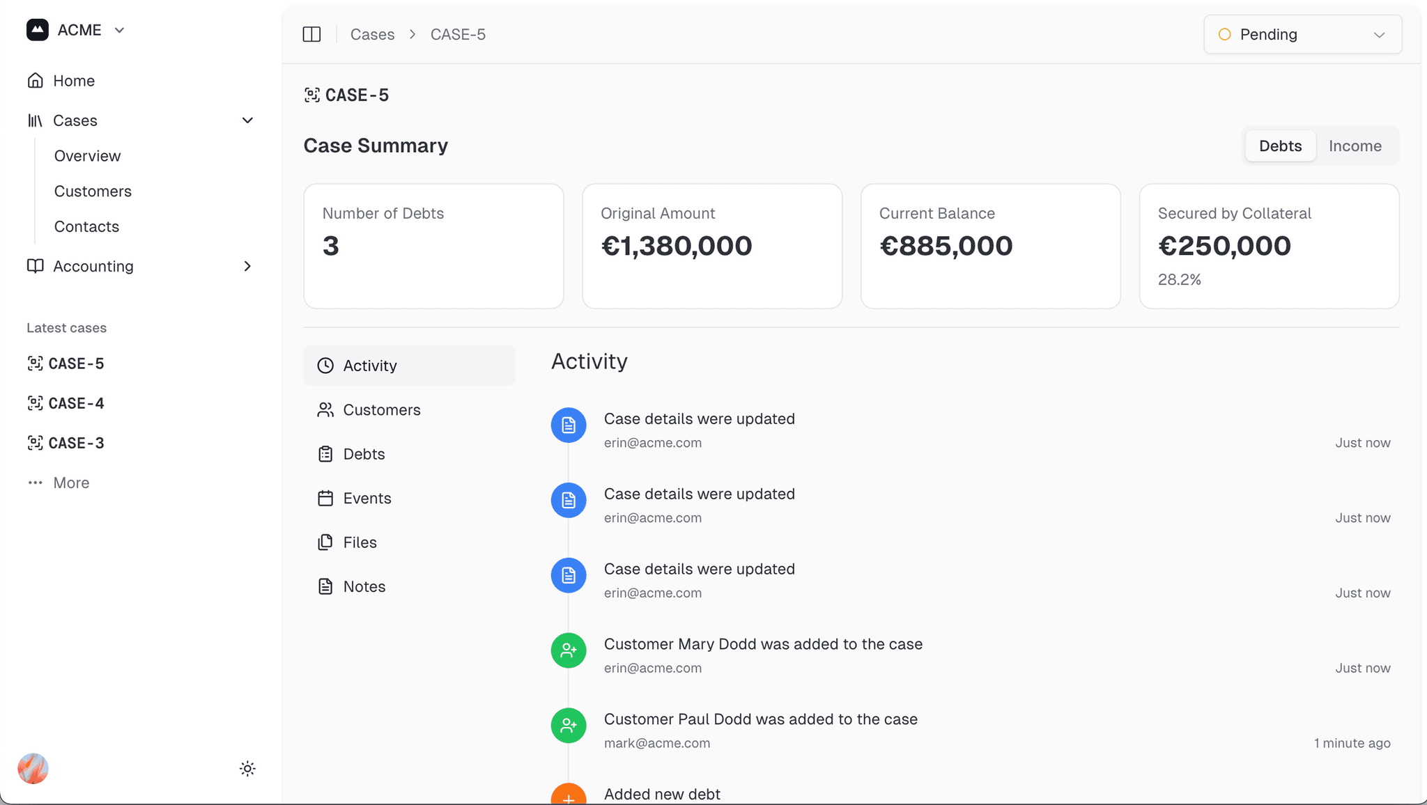Click the Debts clipboard icon

click(325, 454)
